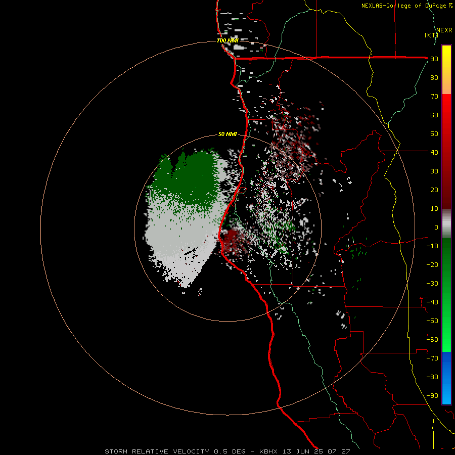
Task: Click the 50 value on the velocity scale
Action: pos(434,134)
